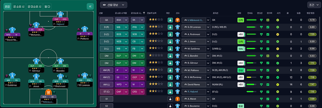The image size is (322, 108).
Task: Click the match sharpness check for David Neres
Action: tap(268, 85)
